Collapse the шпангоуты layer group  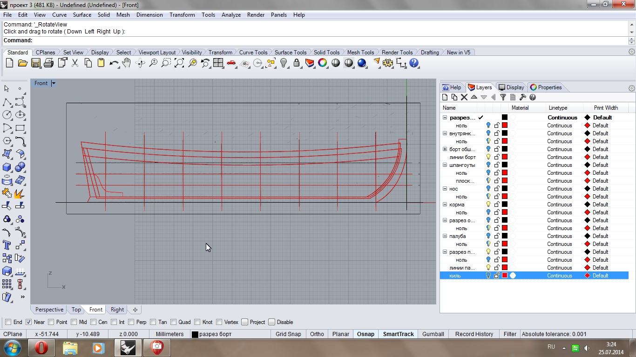(445, 165)
